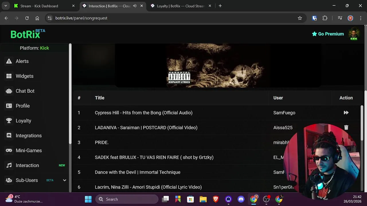Viewport: 367px width, 206px height.
Task: Switch to Loyalty | BotRix tab
Action: 181,6
